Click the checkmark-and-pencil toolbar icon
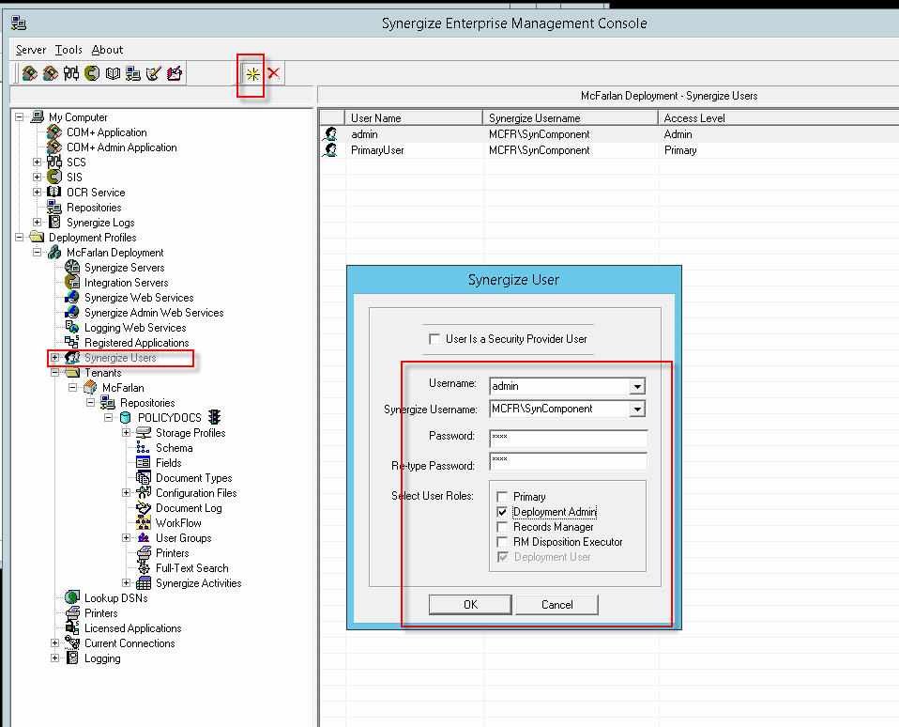This screenshot has width=899, height=727. [x=154, y=73]
